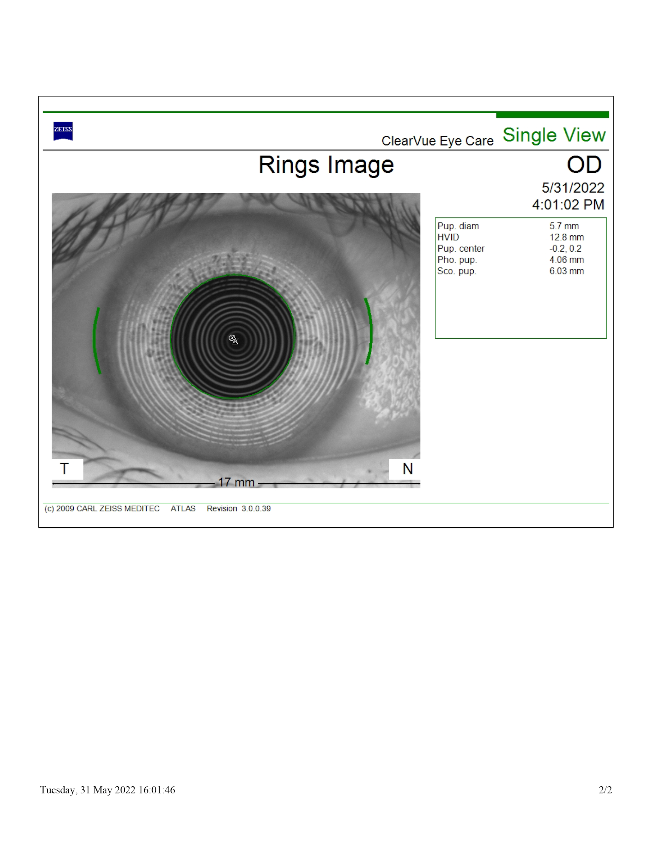This screenshot has width=652, height=844.
Task: Click the ZEISS logo
Action: tap(63, 131)
